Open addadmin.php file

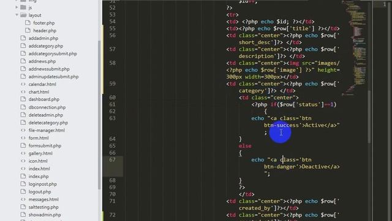[x=43, y=38]
